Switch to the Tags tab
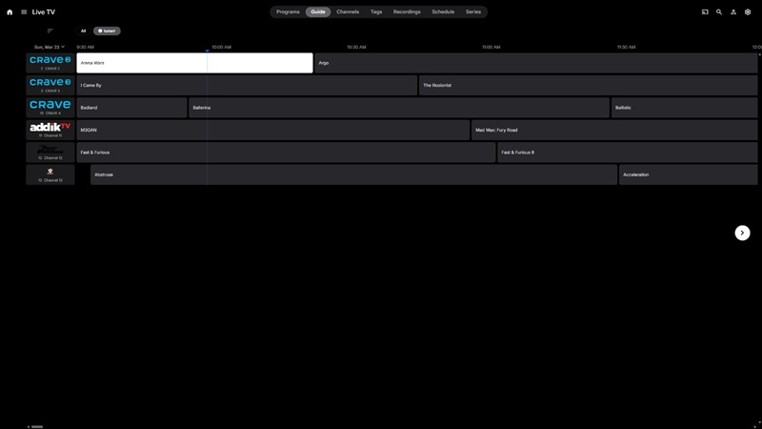This screenshot has height=429, width=762. pyautogui.click(x=376, y=11)
